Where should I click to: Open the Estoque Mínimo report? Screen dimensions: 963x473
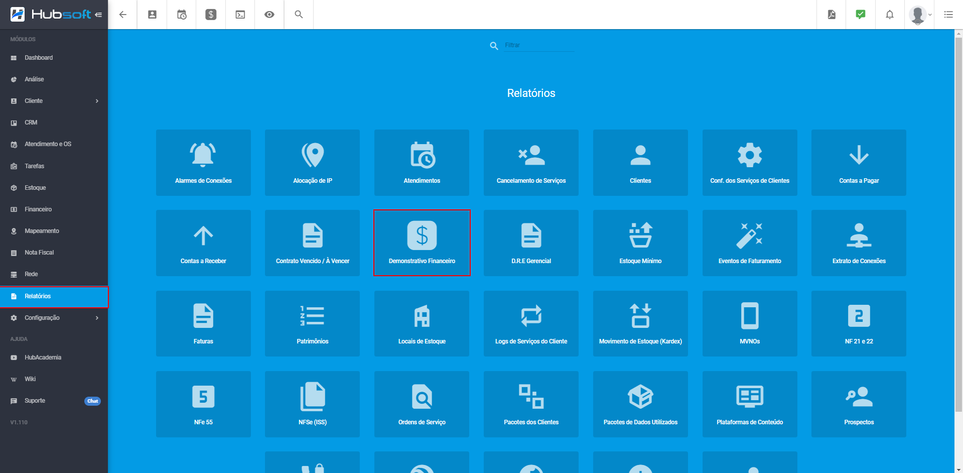click(640, 243)
